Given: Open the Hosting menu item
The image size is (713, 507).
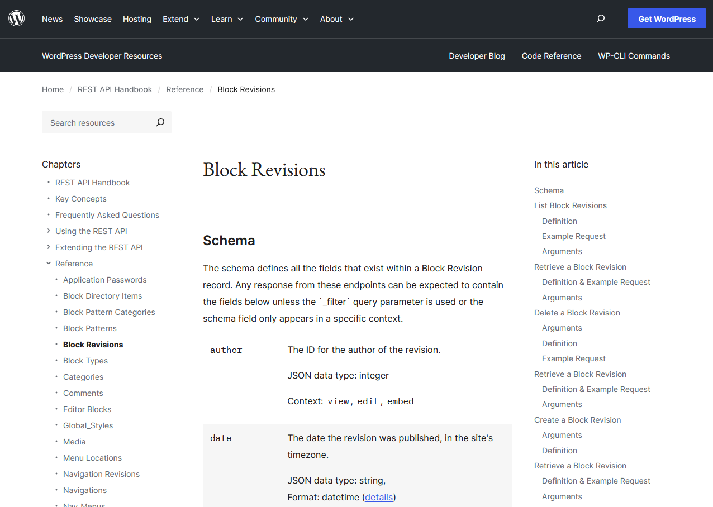Looking at the screenshot, I should (x=137, y=19).
